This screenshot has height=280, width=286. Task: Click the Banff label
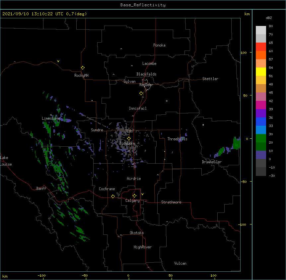pos(41,189)
